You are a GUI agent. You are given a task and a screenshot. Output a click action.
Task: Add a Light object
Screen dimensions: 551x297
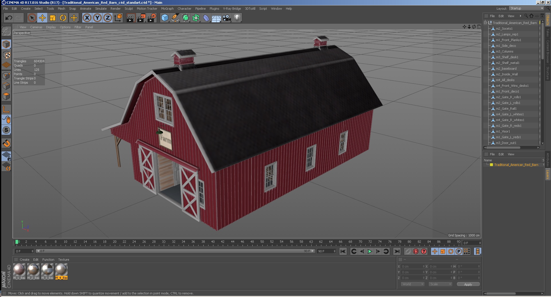point(237,18)
